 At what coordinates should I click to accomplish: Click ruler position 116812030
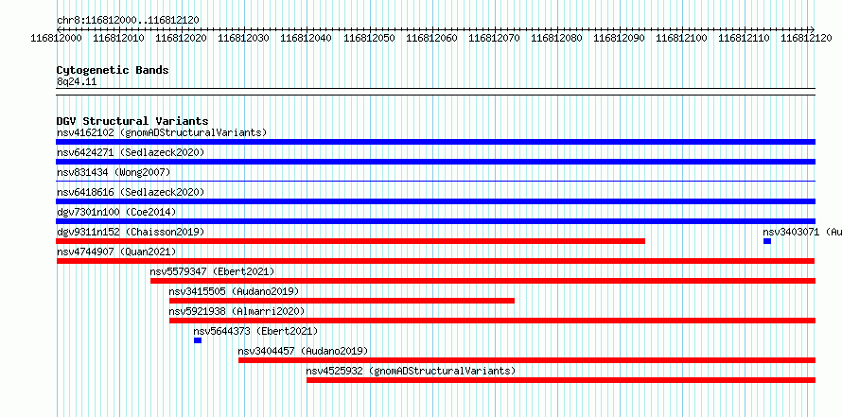244,38
